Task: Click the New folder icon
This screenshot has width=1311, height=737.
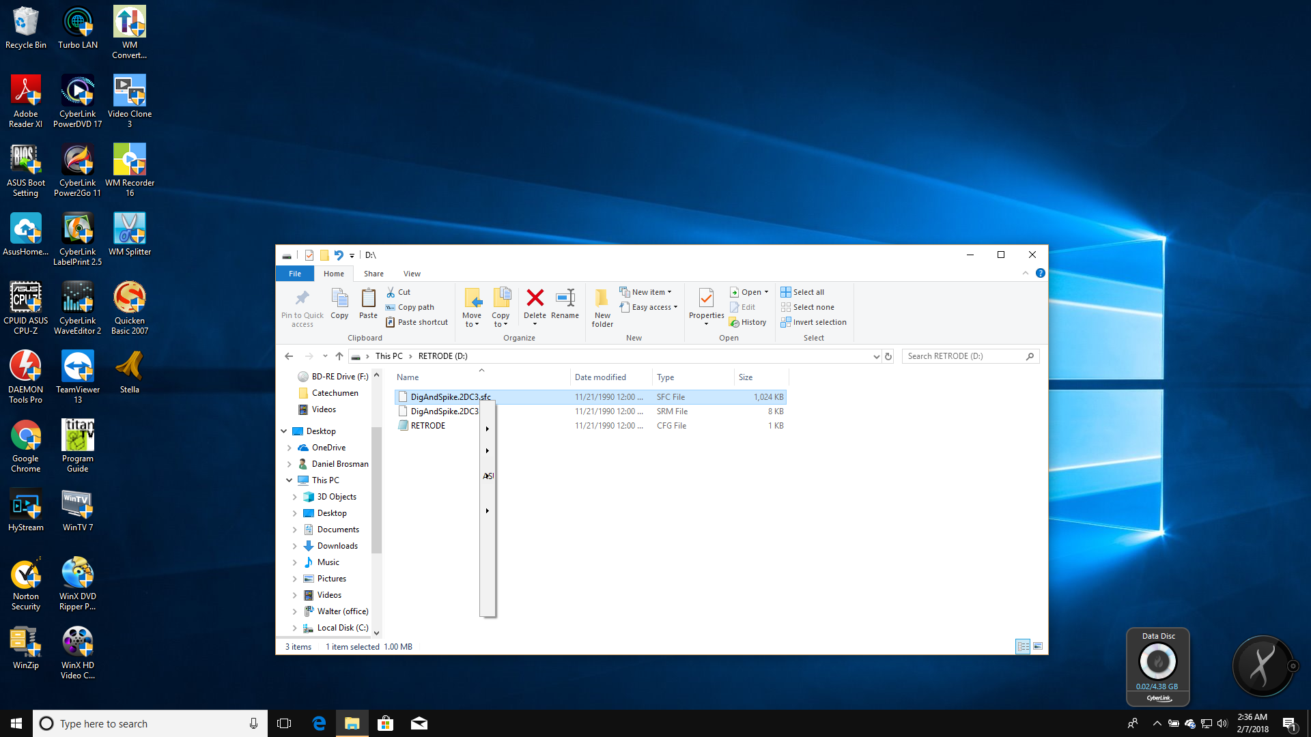Action: coord(602,298)
